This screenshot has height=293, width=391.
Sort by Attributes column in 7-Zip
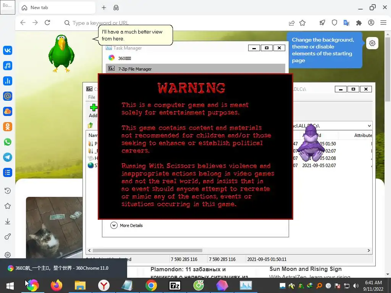point(363,135)
